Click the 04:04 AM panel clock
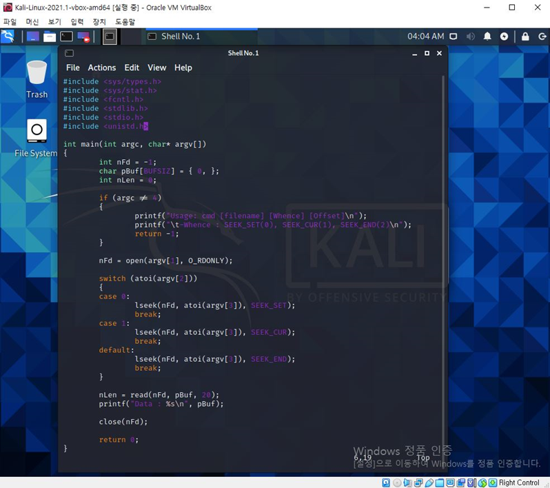This screenshot has width=550, height=488. (425, 37)
